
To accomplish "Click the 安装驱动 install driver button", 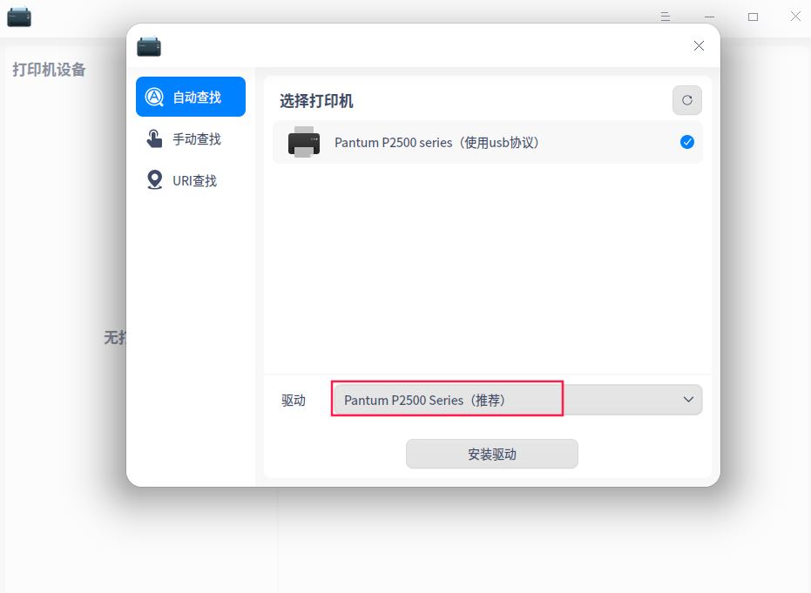I will tap(492, 454).
